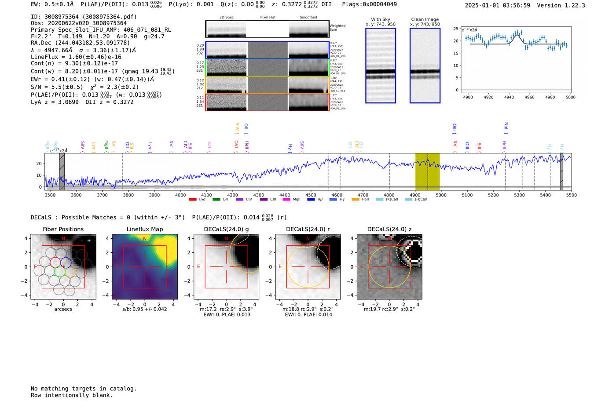Click the orange-bordered 2D Spec fiber cutout
This screenshot has height=419, width=616.
pos(226,85)
